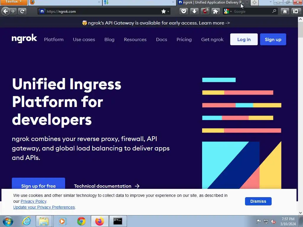Launch Google Chrome from the taskbar

click(x=81, y=221)
